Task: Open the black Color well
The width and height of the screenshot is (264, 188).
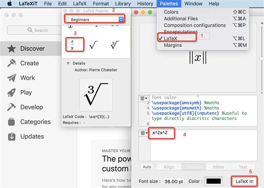Action: click(x=214, y=181)
